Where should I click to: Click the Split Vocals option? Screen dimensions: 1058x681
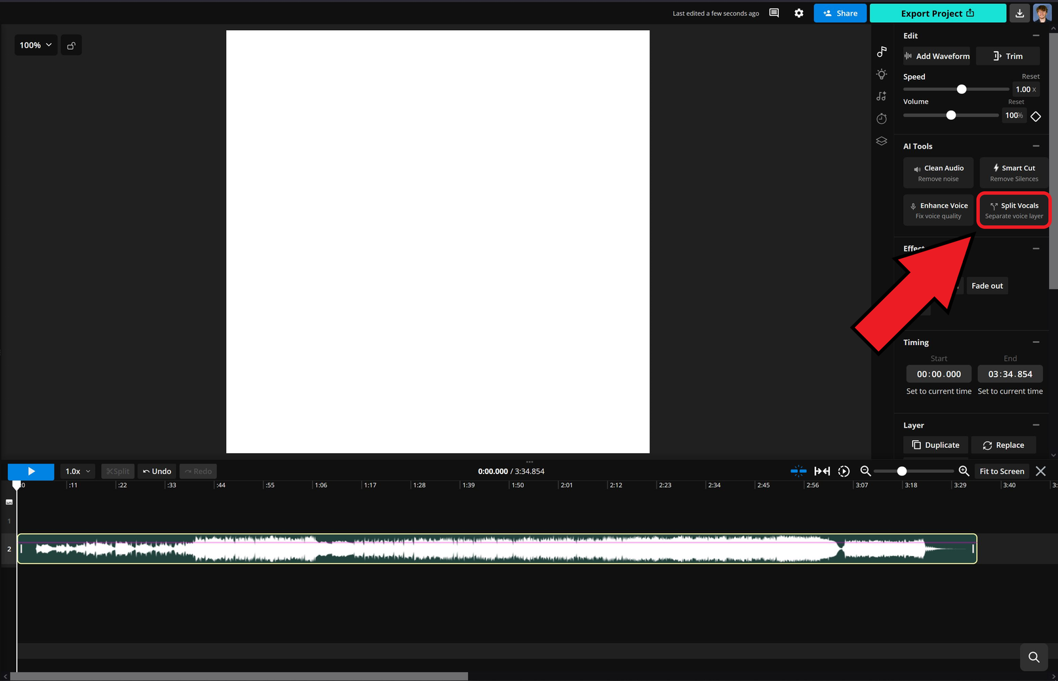[x=1013, y=210]
